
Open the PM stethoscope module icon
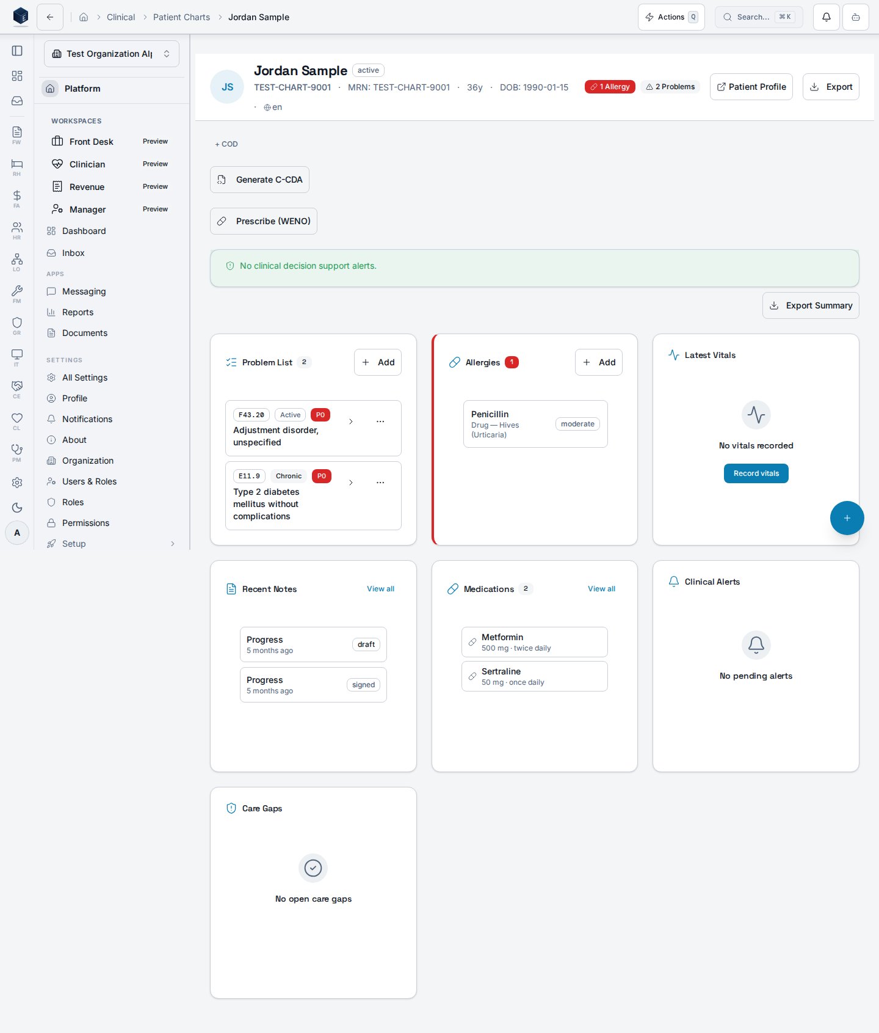pos(17,453)
